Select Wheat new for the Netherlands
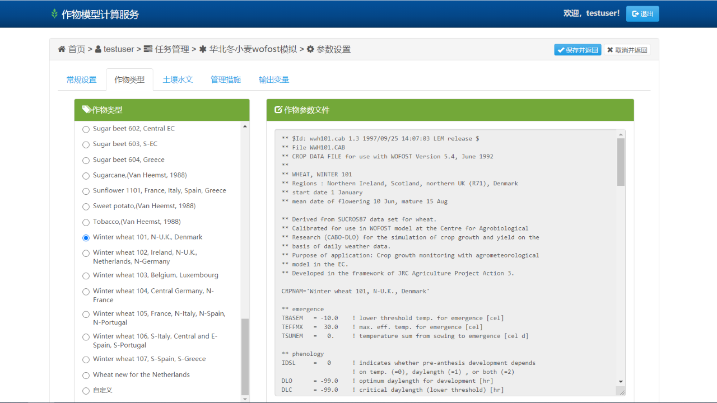Image resolution: width=717 pixels, height=403 pixels. [86, 376]
